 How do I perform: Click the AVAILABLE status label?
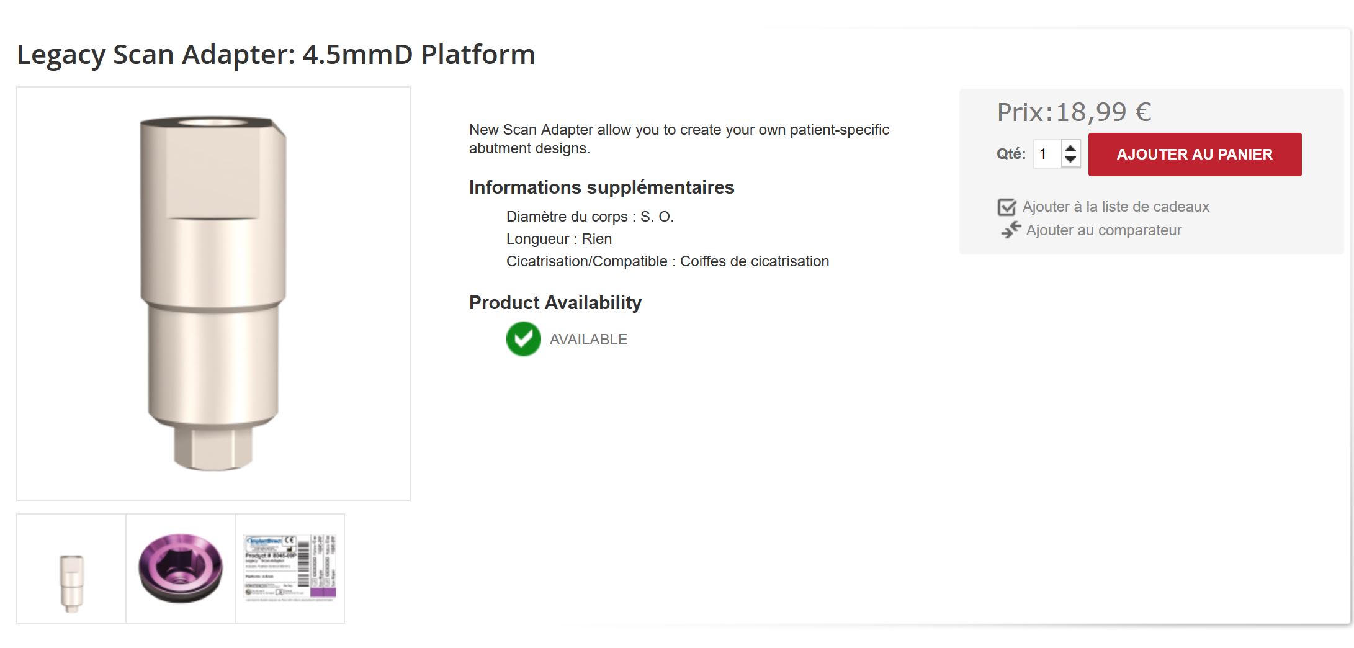click(x=588, y=340)
